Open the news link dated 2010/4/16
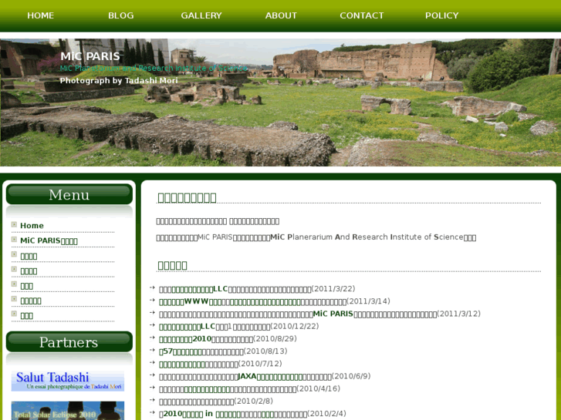The image size is (561, 420). (x=207, y=389)
